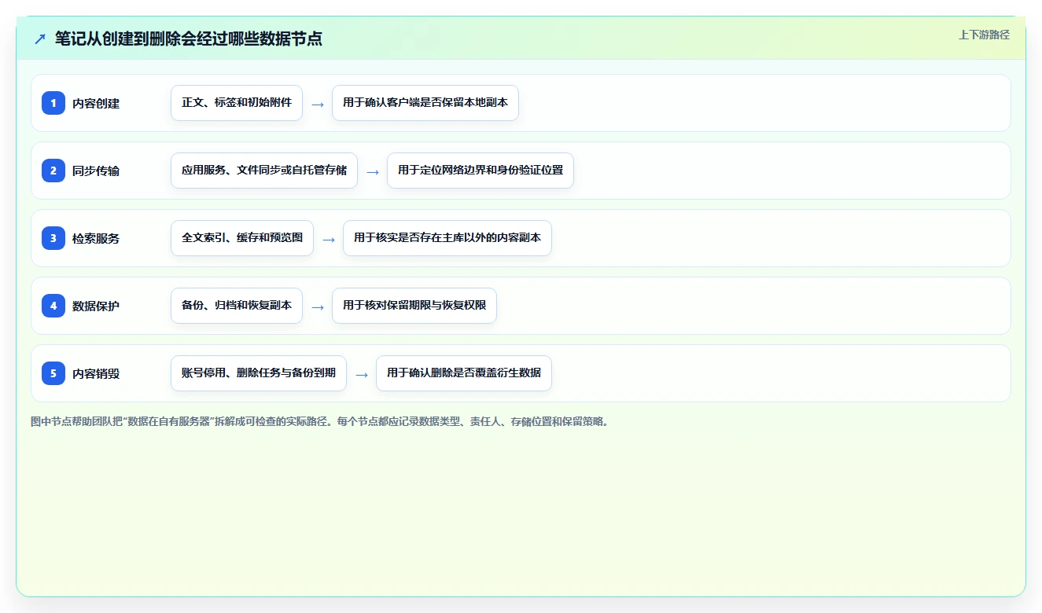Click the 用于核实是否存在主库以外的内容副本 box
The height and width of the screenshot is (613, 1042).
[x=447, y=238]
